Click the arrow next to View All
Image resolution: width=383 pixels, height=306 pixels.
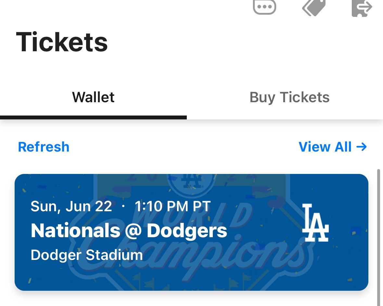coord(362,147)
